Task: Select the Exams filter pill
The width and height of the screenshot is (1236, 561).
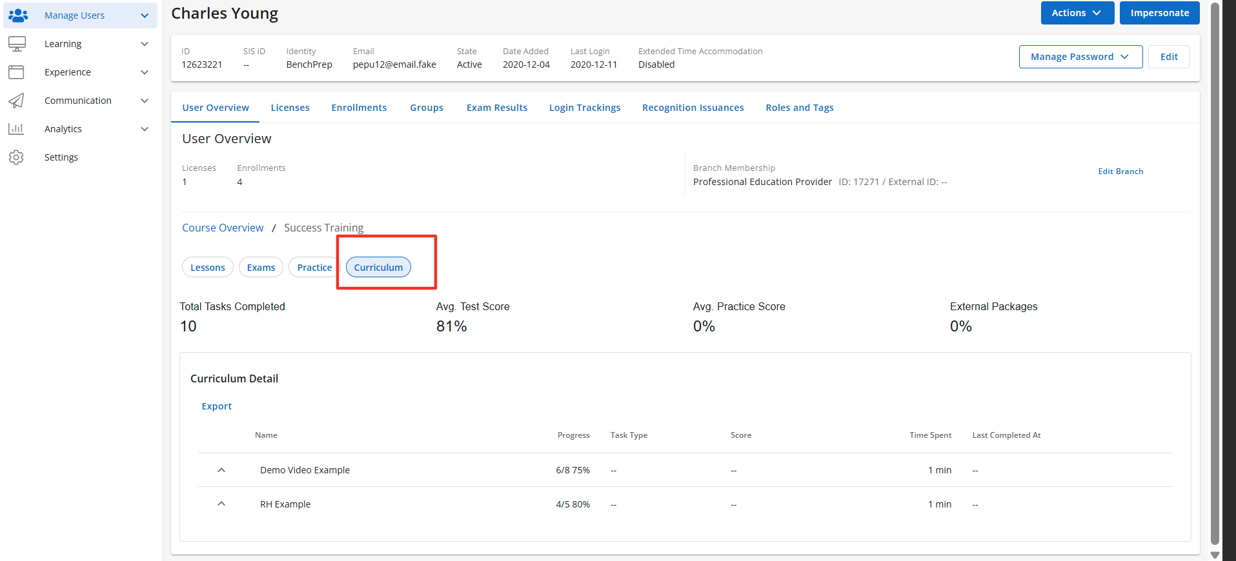Action: click(x=261, y=268)
